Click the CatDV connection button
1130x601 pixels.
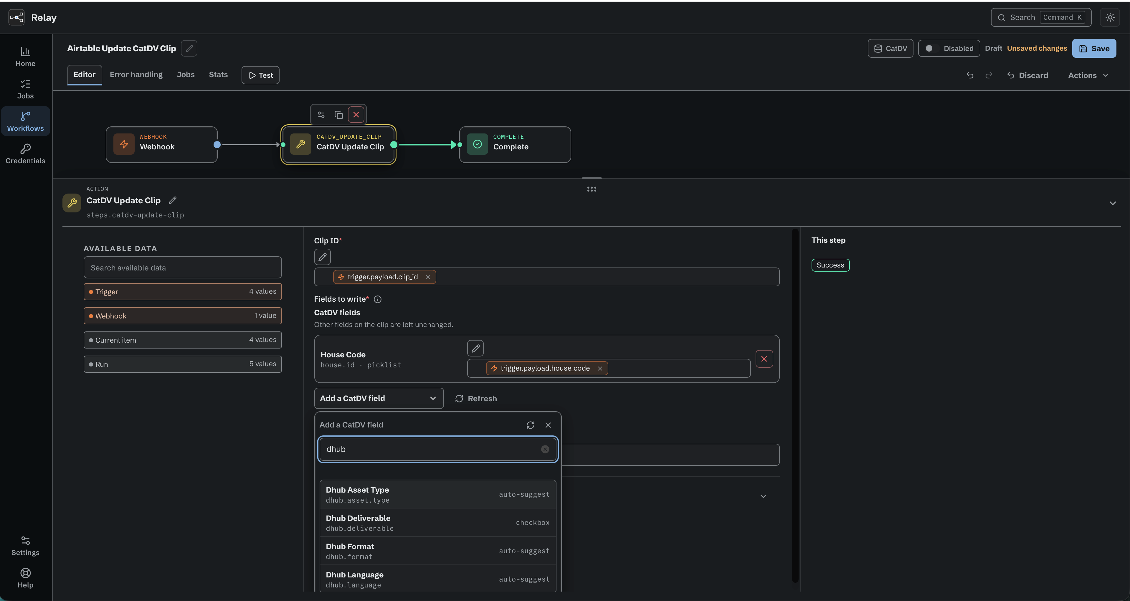tap(891, 48)
